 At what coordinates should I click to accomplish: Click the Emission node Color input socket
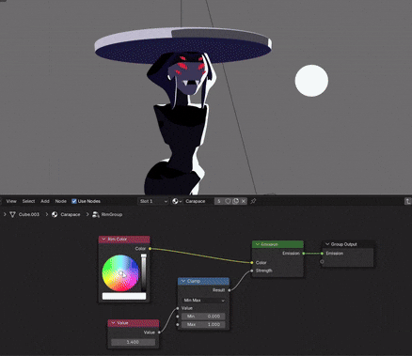pos(252,262)
